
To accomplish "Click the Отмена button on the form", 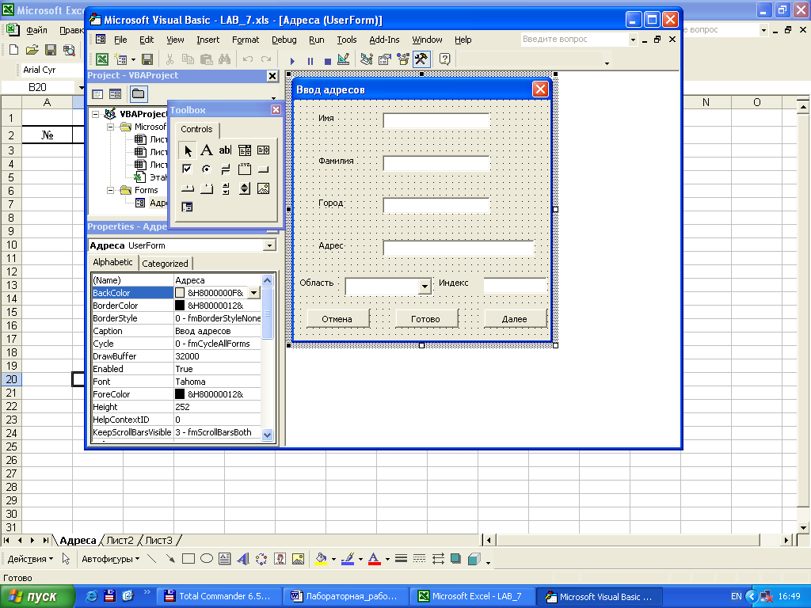I will (x=337, y=319).
